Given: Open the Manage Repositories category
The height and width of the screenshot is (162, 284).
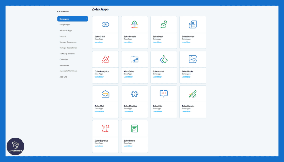Looking at the screenshot, I should (x=68, y=48).
